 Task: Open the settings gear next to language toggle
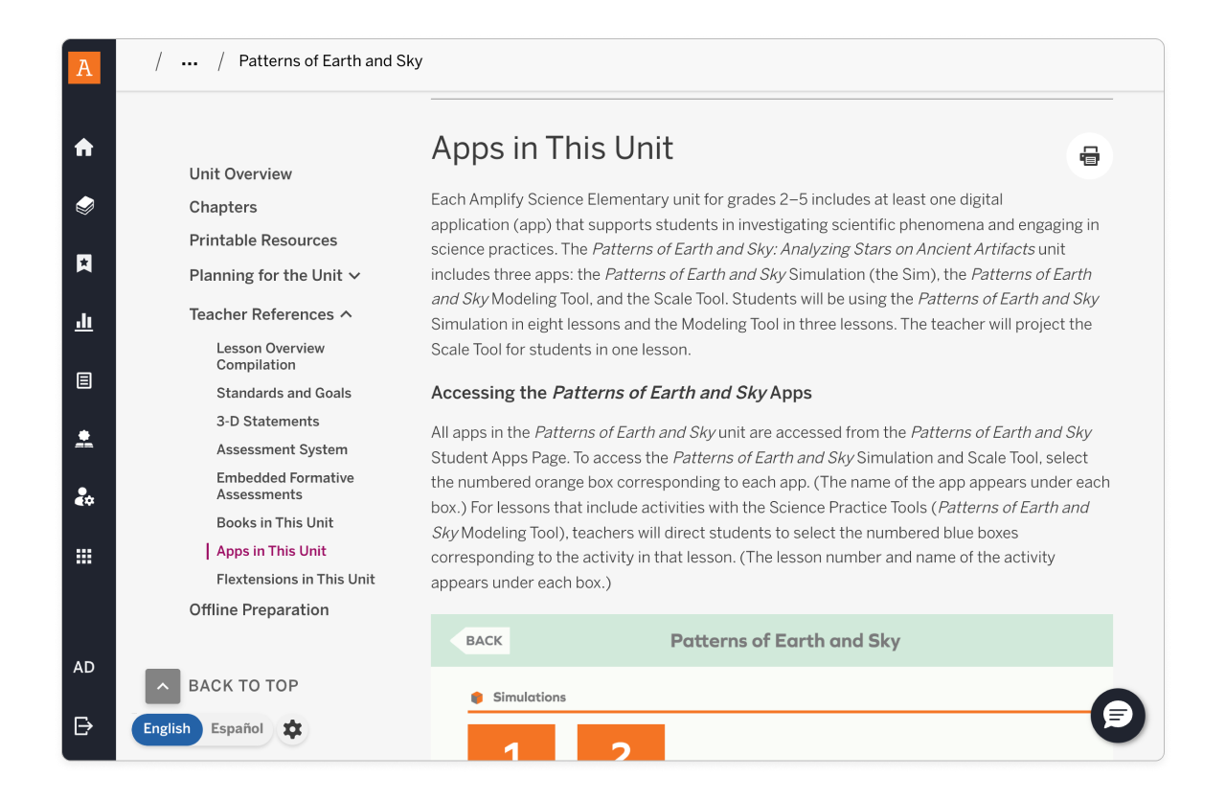[292, 729]
